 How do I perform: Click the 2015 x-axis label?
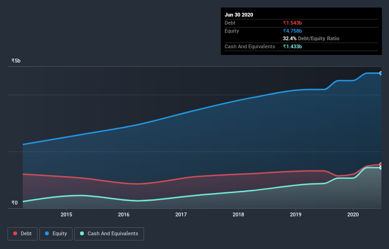click(66, 214)
